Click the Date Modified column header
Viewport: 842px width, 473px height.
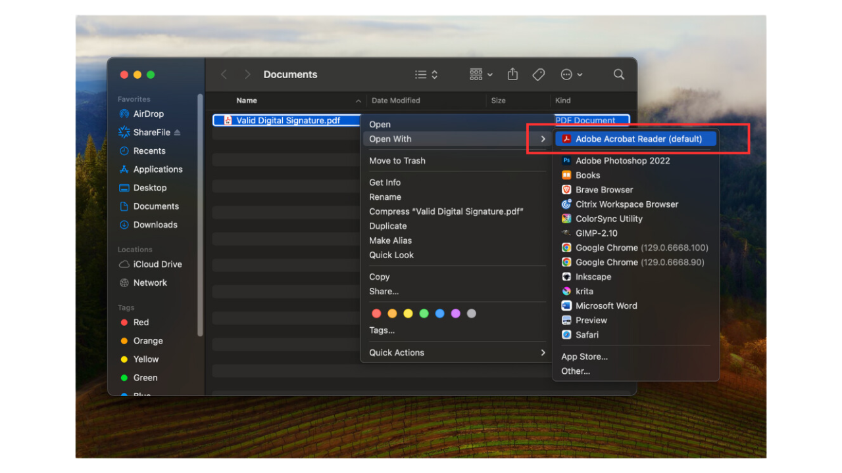click(x=396, y=101)
